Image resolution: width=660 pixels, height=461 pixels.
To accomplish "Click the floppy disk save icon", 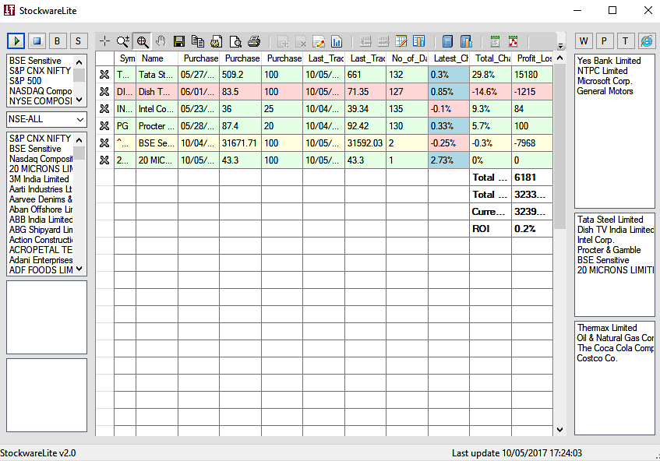I will coord(179,41).
